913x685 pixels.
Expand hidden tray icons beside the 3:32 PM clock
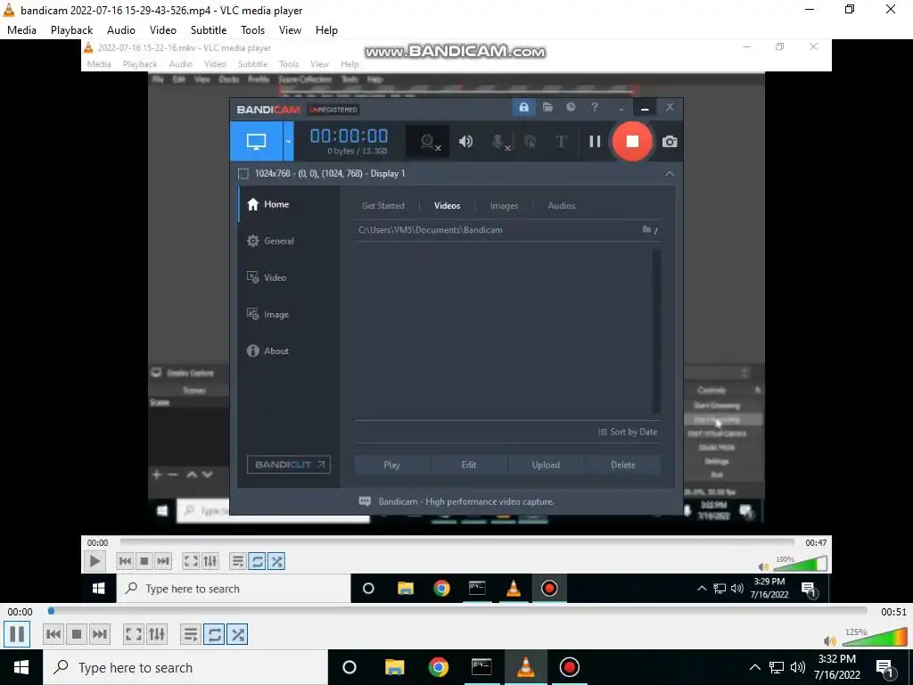pyautogui.click(x=754, y=667)
